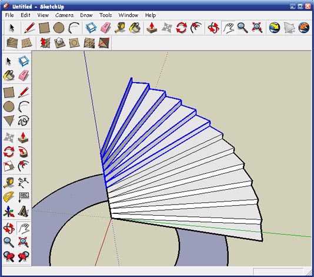Select the arrow tool in the Getting Started toolbar
Viewport: 314px width, 277px height.
[x=12, y=28]
